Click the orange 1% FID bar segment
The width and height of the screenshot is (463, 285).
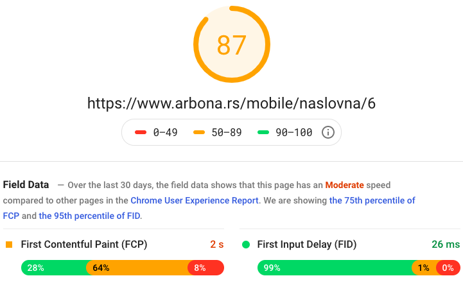424,268
